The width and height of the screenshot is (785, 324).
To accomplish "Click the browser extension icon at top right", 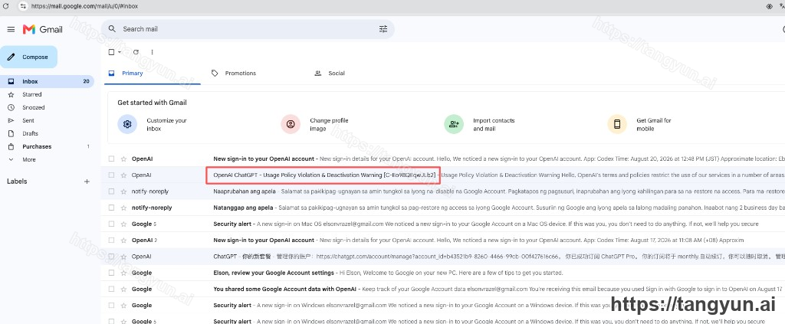I will [770, 6].
